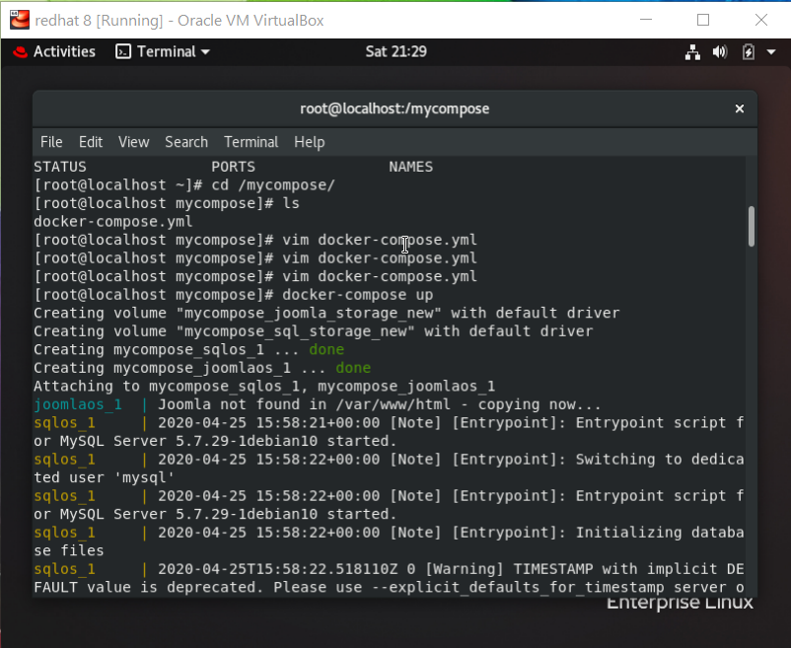Screen dimensions: 791x648
Task: Click the Joomla not found message
Action: (x=380, y=404)
